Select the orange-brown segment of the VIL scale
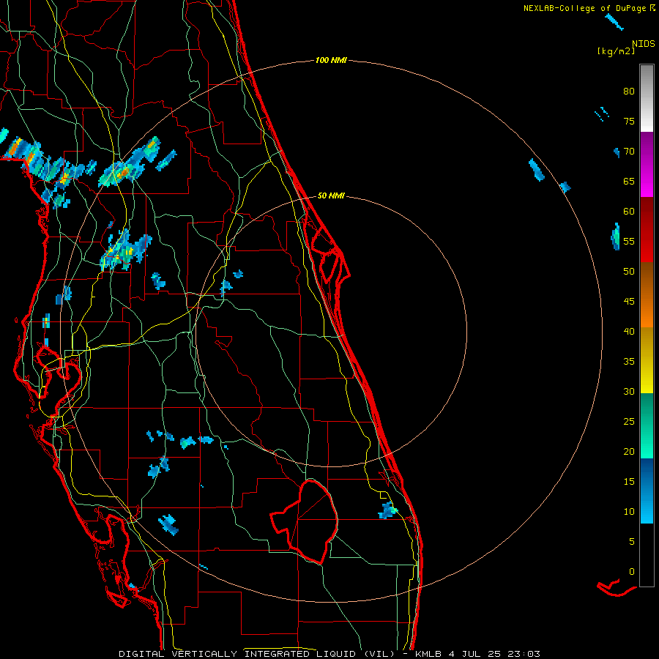The image size is (659, 659). point(647,294)
